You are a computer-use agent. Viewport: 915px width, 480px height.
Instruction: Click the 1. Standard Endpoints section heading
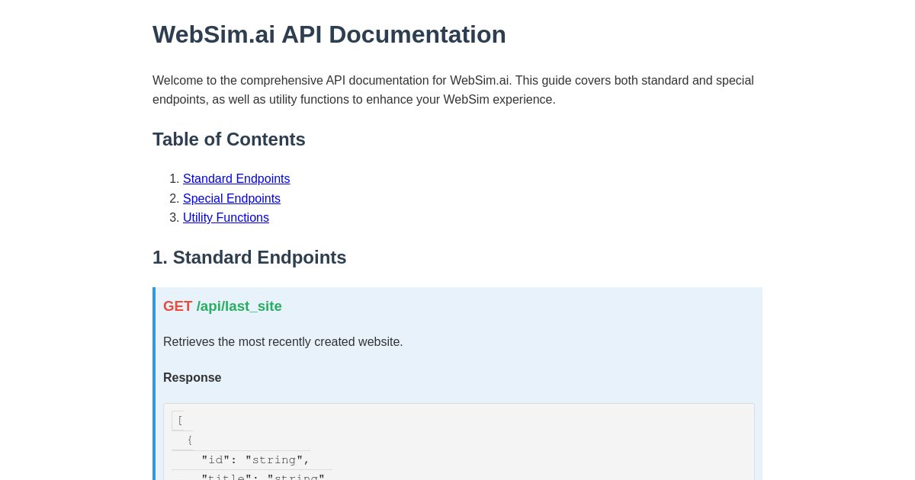tap(249, 258)
